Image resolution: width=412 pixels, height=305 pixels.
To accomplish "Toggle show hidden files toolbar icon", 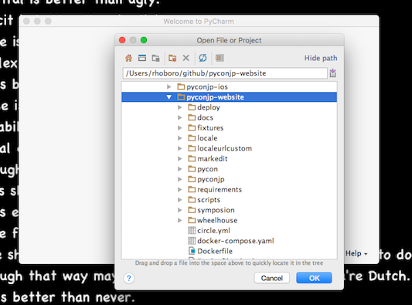I will 220,58.
